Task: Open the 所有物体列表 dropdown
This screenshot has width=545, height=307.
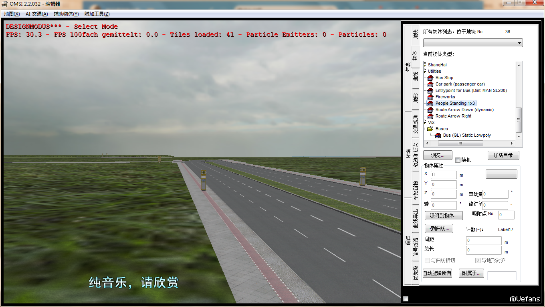Action: pos(473,43)
